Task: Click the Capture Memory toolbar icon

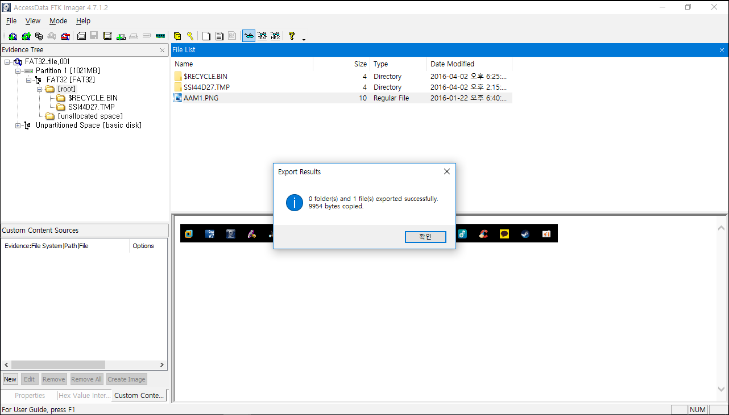Action: [160, 36]
